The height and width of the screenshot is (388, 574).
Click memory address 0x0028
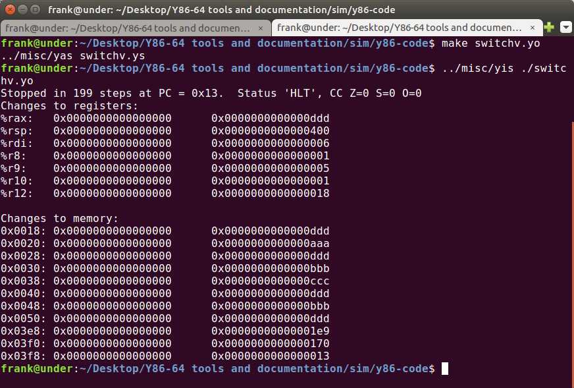click(x=24, y=256)
